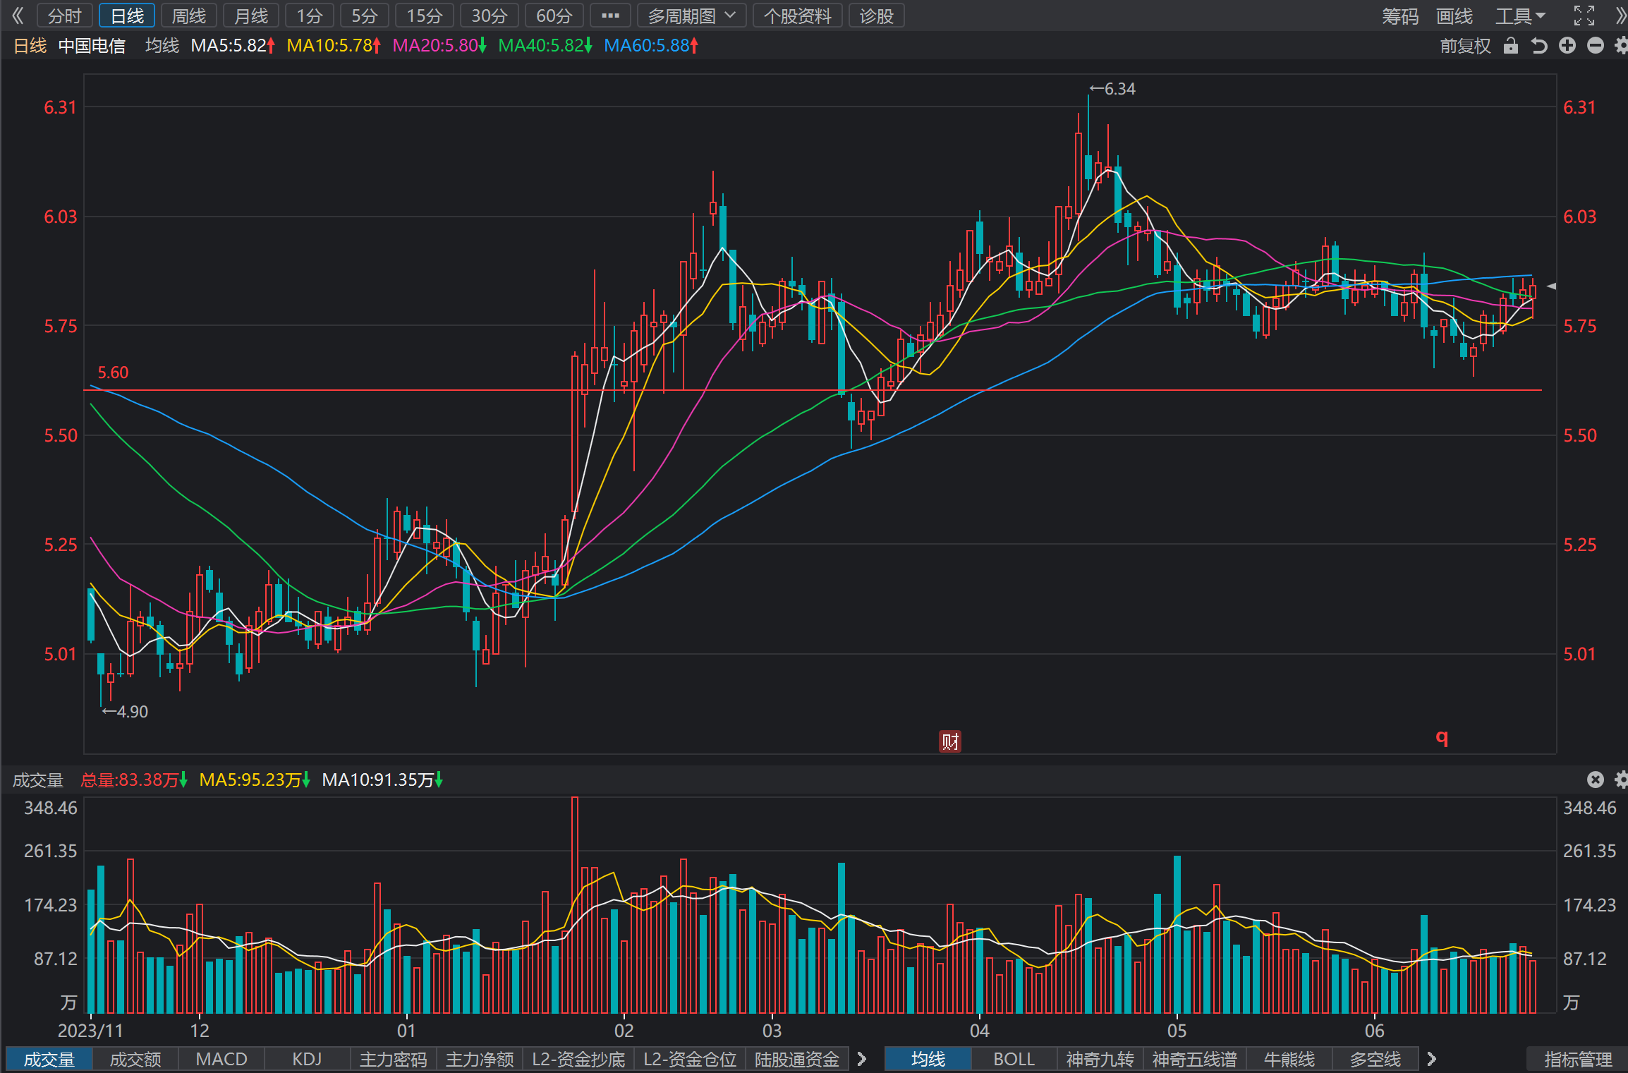
Task: Click the 均线 indicator label in header
Action: tap(162, 46)
